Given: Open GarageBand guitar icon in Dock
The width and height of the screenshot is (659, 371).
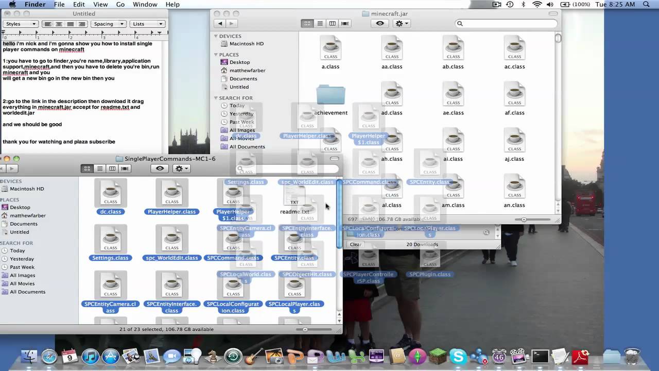Looking at the screenshot, I should (254, 357).
